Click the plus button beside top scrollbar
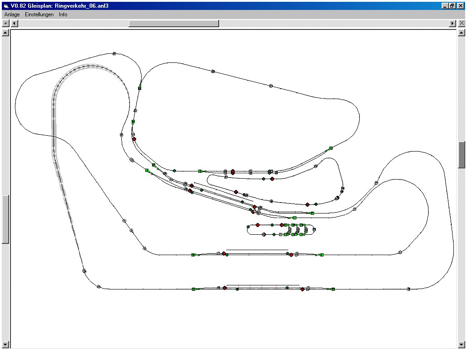The image size is (467, 351). tap(6, 23)
